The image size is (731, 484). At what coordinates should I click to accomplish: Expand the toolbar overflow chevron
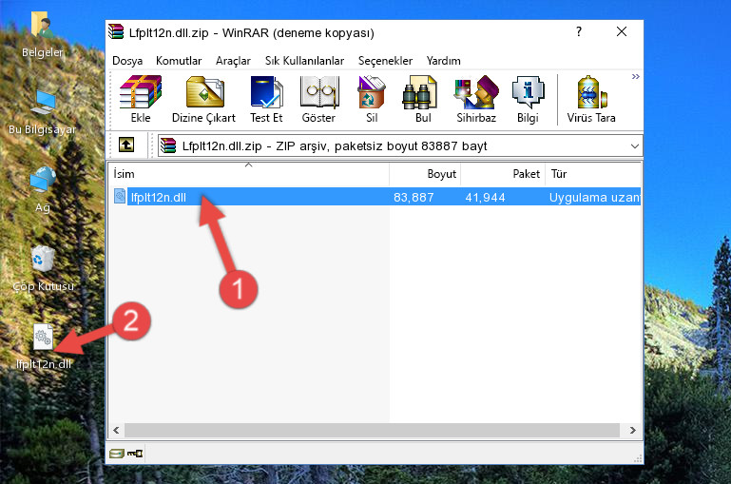tap(635, 76)
